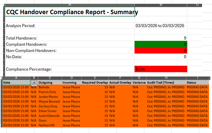Click the Justin Edwards outgoing name cell

(50, 116)
